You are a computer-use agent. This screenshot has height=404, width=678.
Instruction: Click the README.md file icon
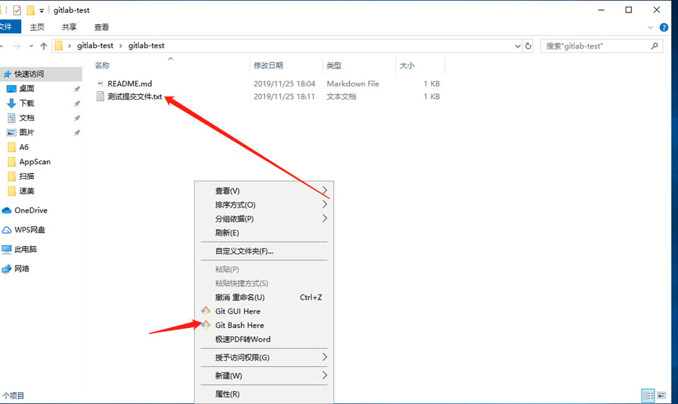point(100,83)
